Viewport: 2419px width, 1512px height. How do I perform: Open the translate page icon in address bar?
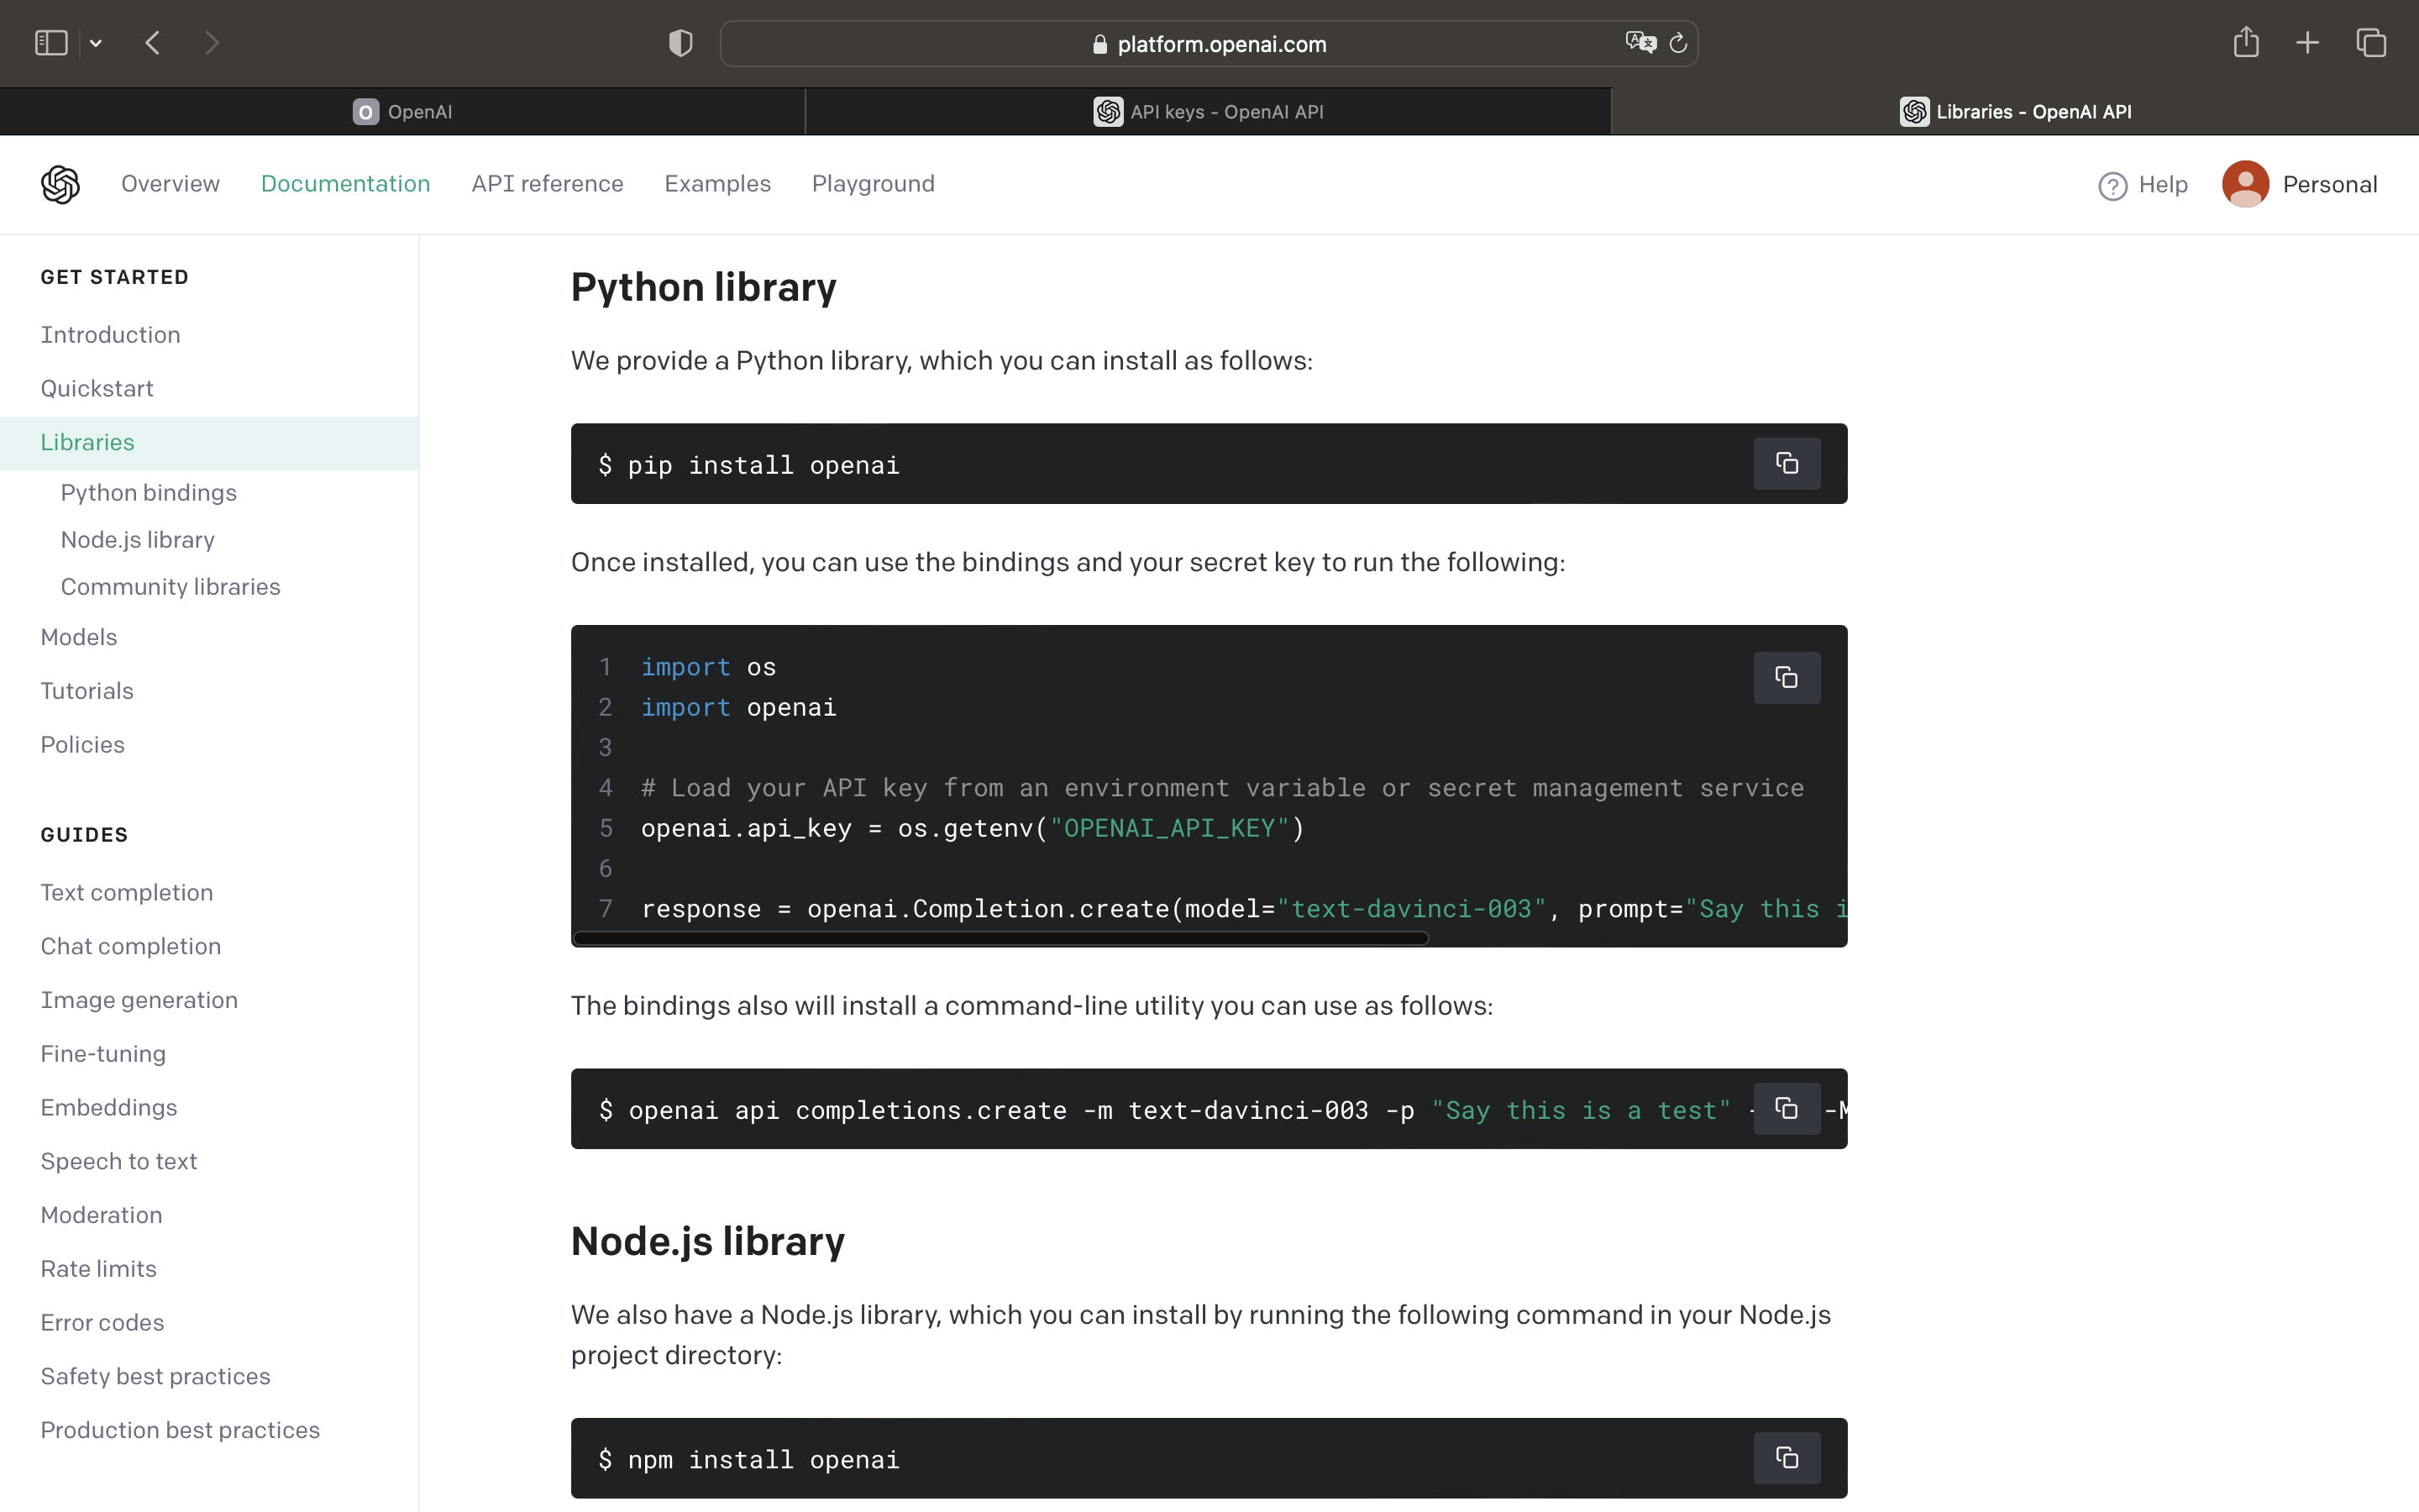(x=1640, y=43)
